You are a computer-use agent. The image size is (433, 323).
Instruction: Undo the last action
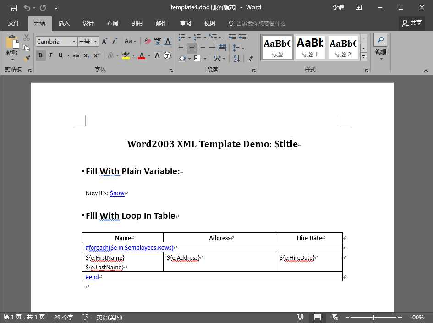point(27,8)
